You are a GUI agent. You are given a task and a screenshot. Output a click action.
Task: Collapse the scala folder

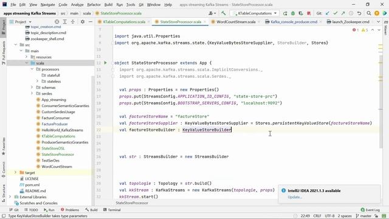(27, 63)
